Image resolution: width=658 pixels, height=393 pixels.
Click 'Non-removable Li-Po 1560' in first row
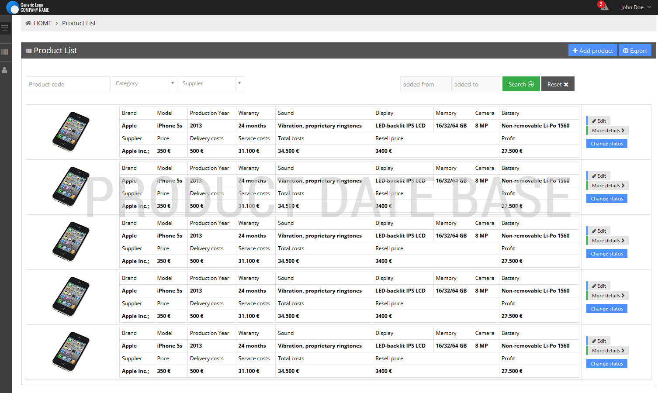coord(535,126)
